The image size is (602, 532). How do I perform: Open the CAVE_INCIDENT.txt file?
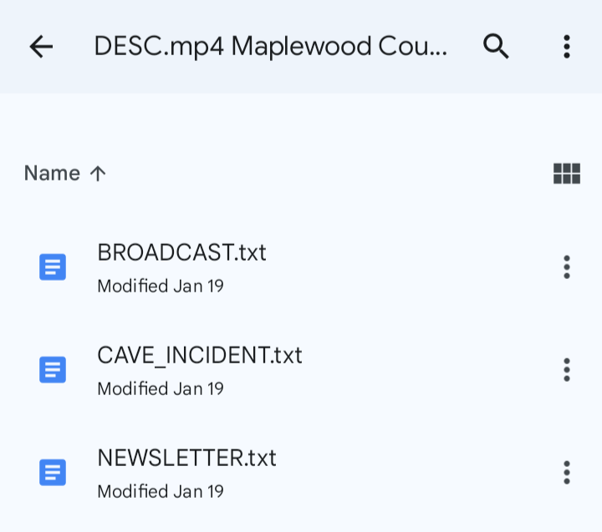[x=199, y=356]
